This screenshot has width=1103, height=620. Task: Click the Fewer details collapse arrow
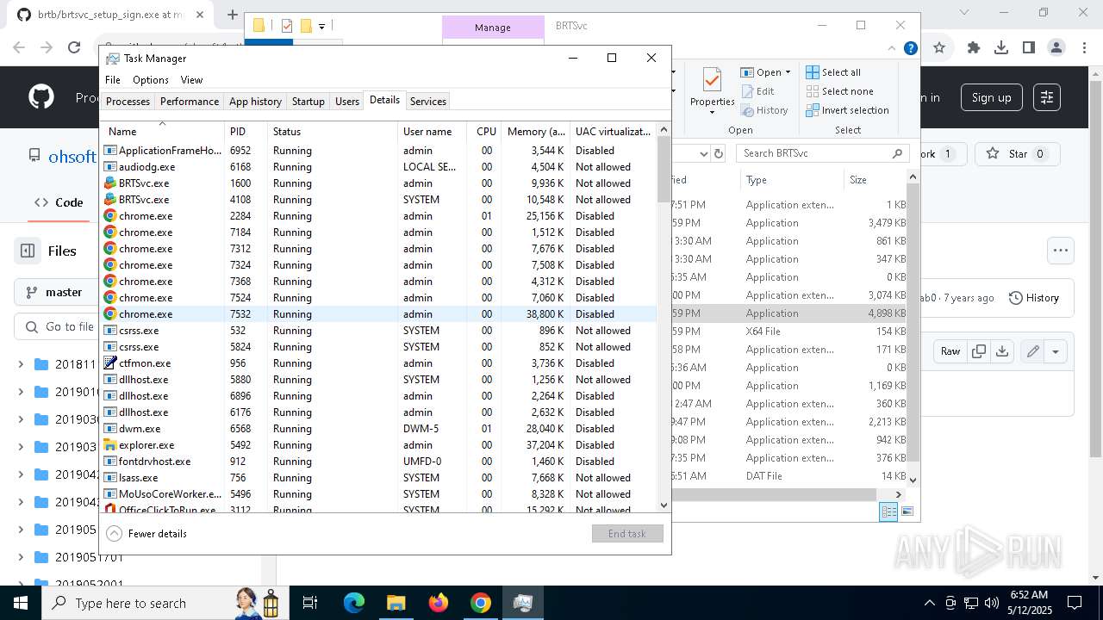[x=114, y=534]
